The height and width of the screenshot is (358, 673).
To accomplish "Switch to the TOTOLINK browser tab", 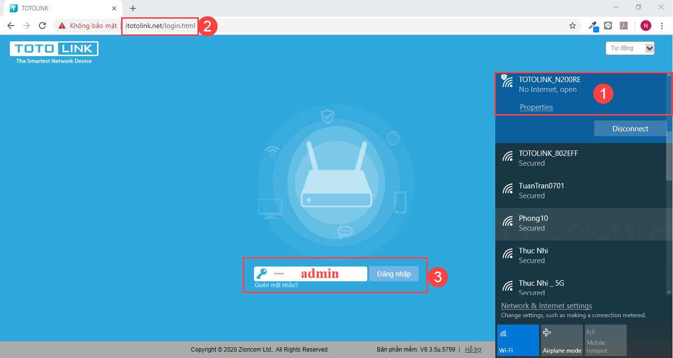I will tap(62, 8).
